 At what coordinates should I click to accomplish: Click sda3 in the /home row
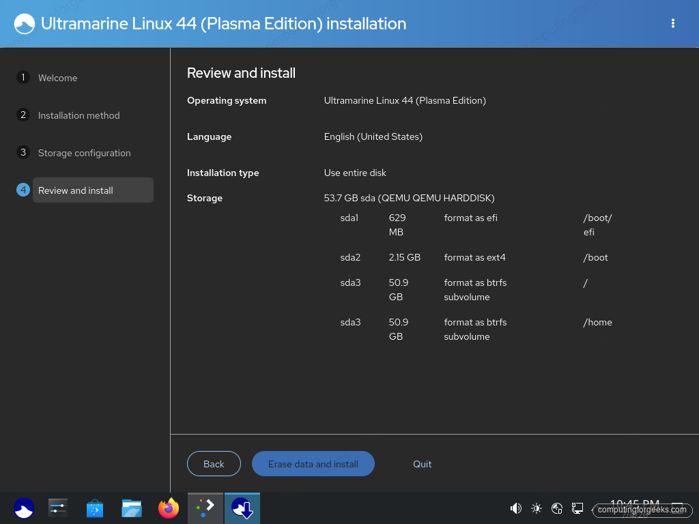click(350, 322)
